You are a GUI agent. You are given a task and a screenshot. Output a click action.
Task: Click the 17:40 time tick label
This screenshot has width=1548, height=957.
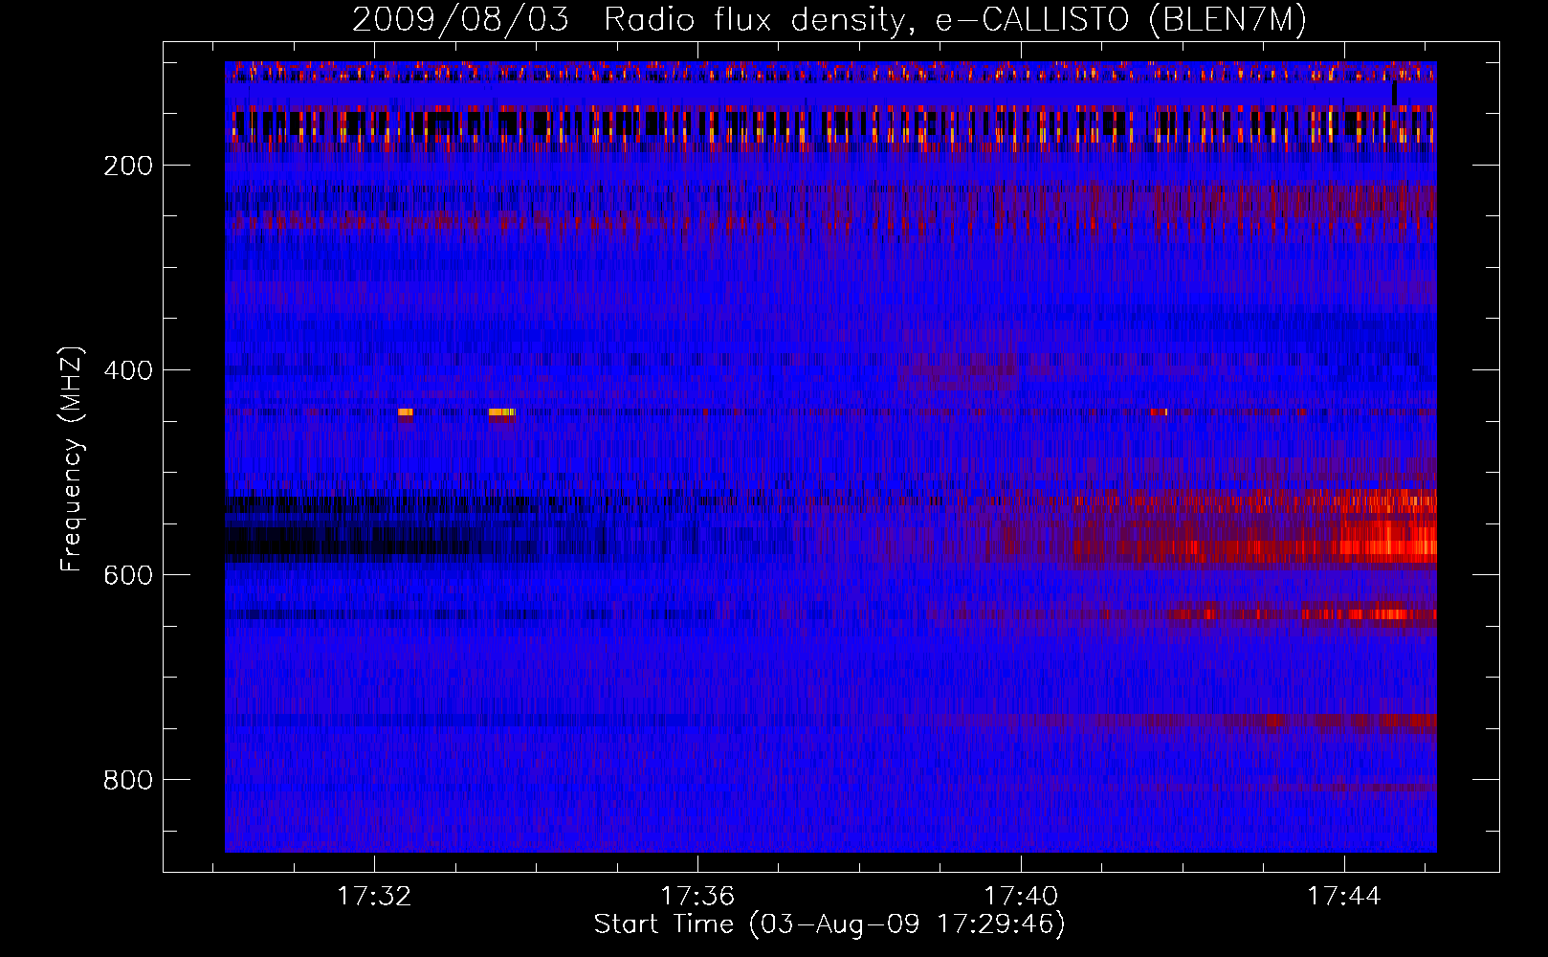click(x=1021, y=896)
